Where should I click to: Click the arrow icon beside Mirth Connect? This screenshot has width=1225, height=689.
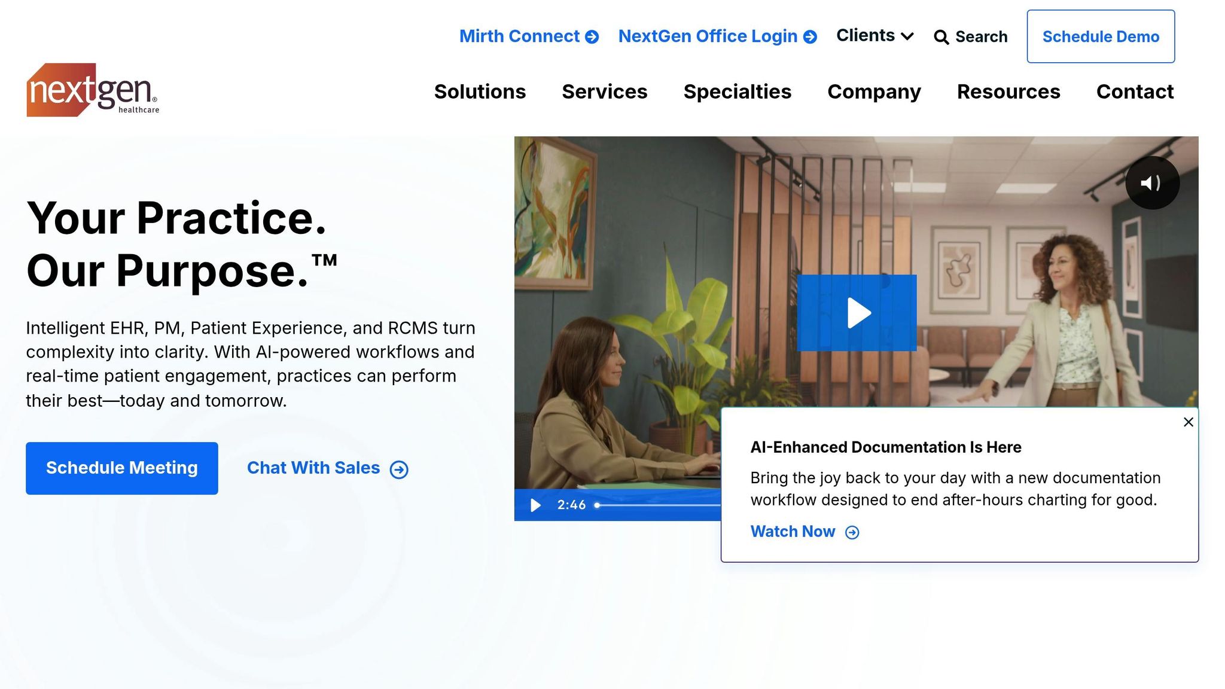pyautogui.click(x=592, y=37)
